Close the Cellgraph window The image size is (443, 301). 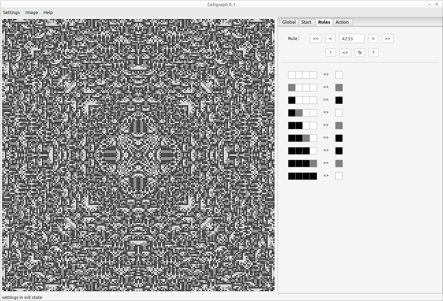[x=437, y=4]
